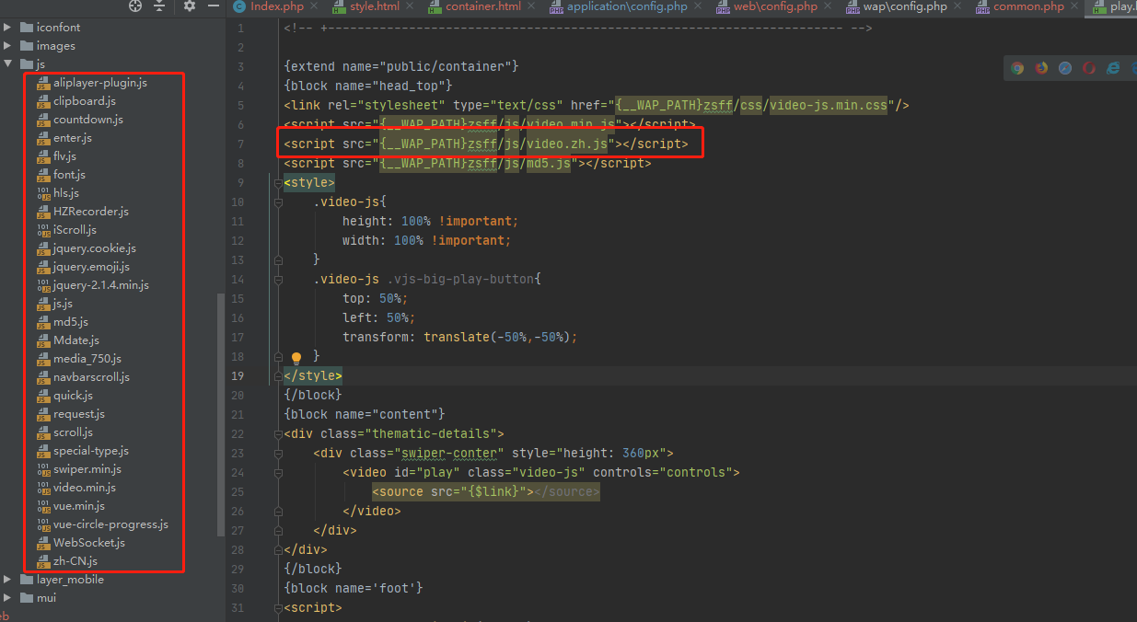Expand the iconfont folder
Viewport: 1137px width, 622px height.
click(8, 28)
